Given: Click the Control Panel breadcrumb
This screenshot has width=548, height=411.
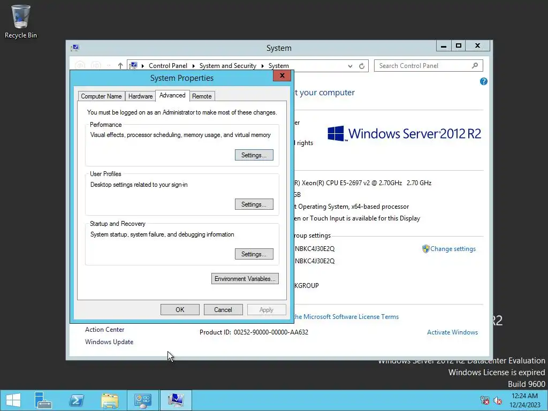Looking at the screenshot, I should click(x=168, y=66).
